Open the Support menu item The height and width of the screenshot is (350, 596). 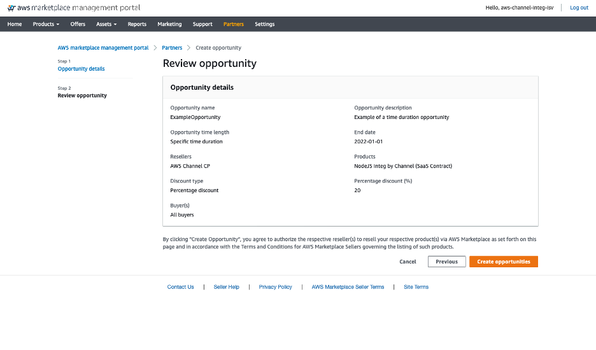202,24
